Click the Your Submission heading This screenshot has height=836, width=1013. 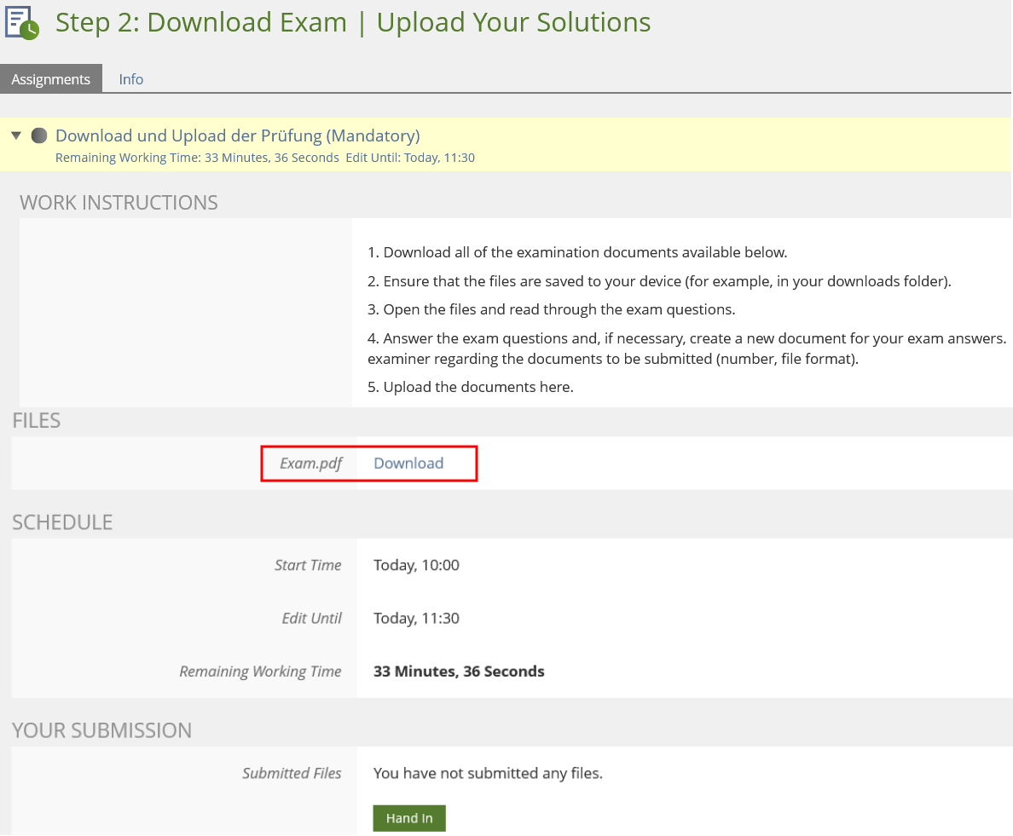(101, 730)
